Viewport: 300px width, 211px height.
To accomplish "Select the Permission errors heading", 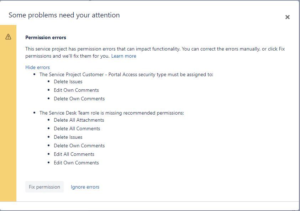I will click(46, 37).
